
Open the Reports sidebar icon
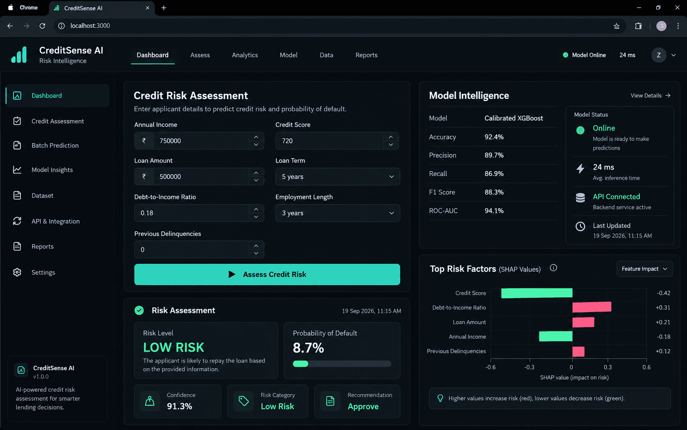[17, 246]
